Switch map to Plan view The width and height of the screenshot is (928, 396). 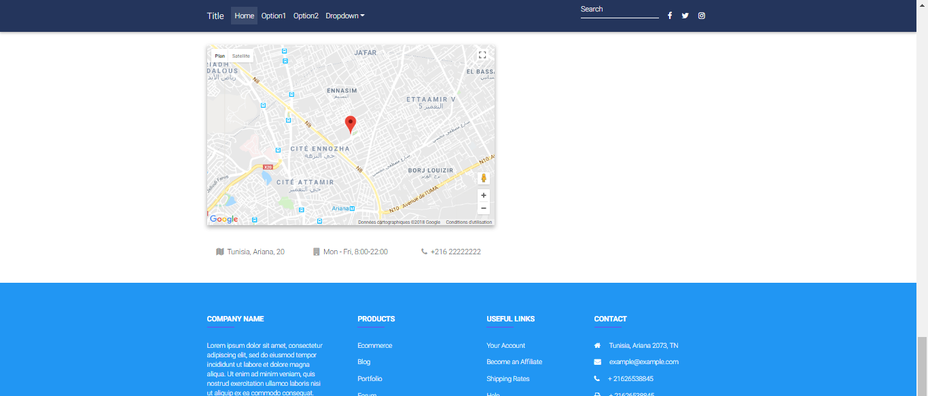[220, 56]
